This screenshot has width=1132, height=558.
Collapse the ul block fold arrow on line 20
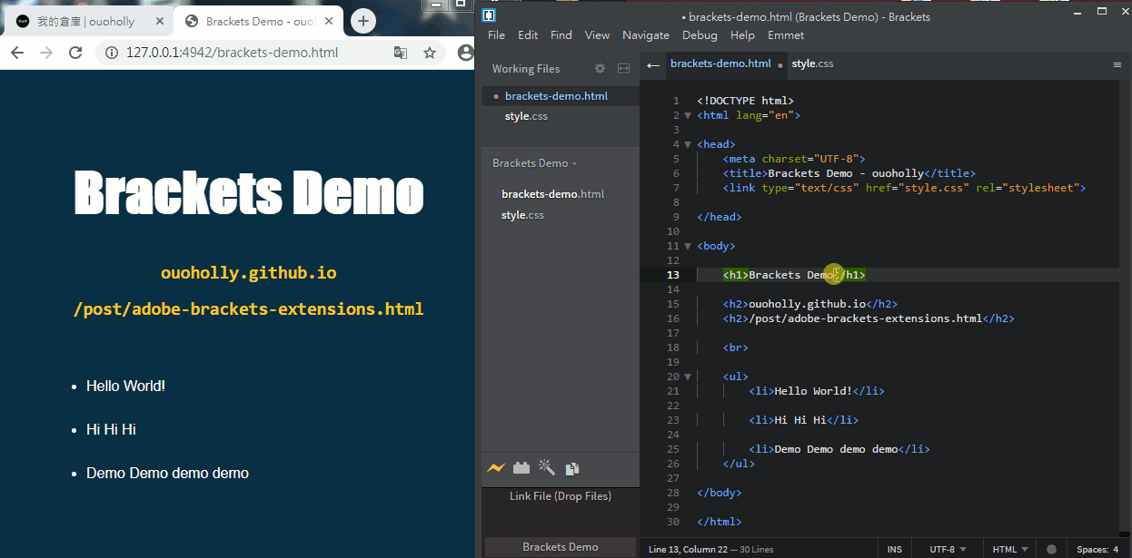pyautogui.click(x=688, y=377)
